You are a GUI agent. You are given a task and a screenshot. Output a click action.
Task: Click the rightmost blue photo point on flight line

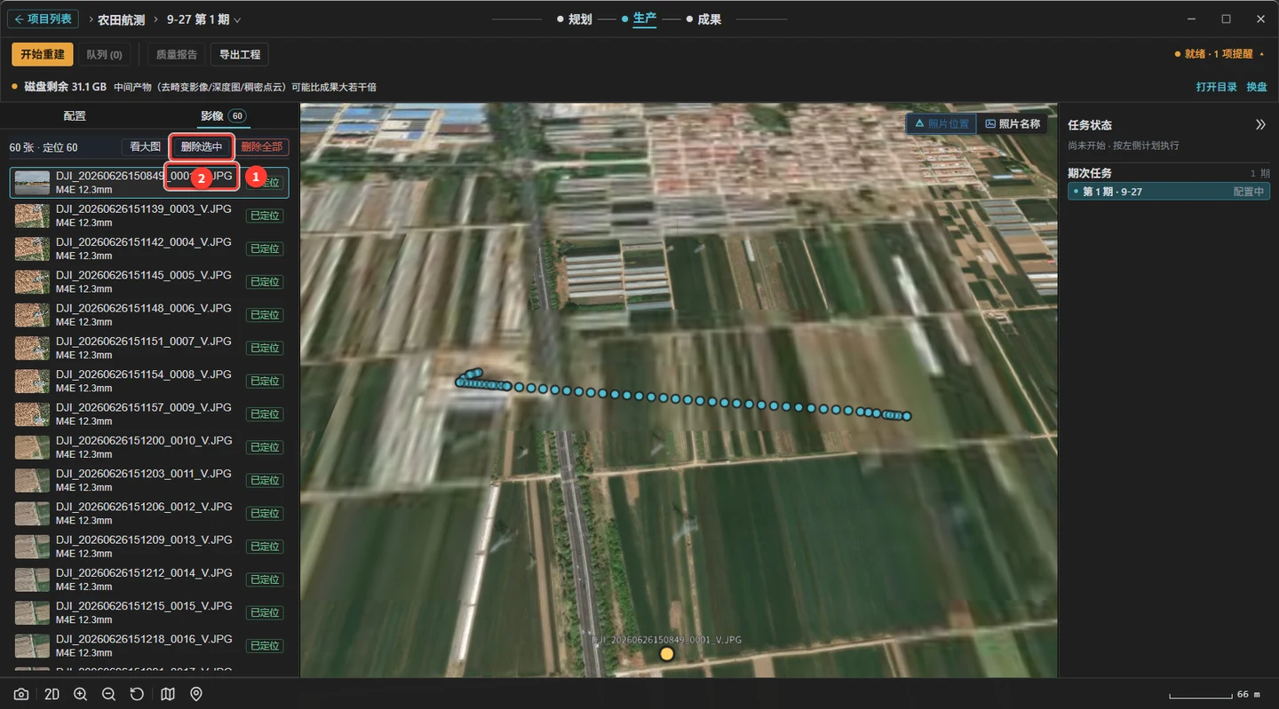point(907,416)
